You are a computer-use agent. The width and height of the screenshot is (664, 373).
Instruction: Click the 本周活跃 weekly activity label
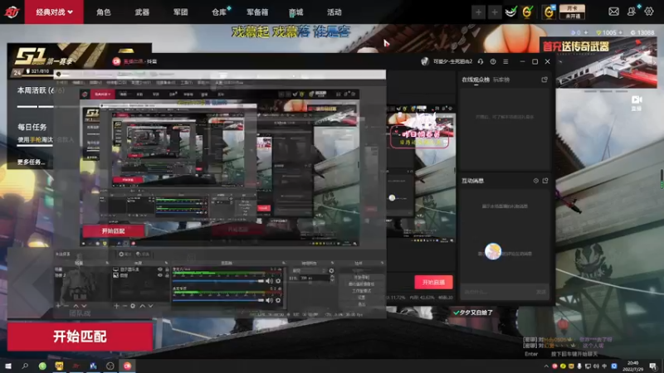[40, 90]
